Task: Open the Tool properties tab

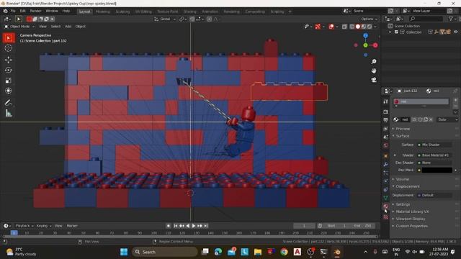Action: [x=385, y=101]
